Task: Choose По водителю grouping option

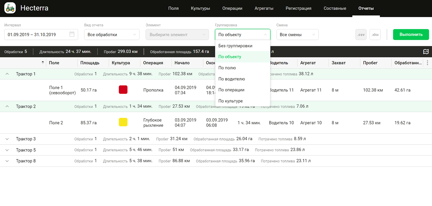Action: [232, 79]
